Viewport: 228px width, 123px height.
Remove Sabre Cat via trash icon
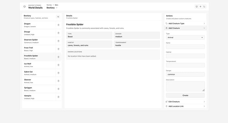pyautogui.click(x=58, y=73)
